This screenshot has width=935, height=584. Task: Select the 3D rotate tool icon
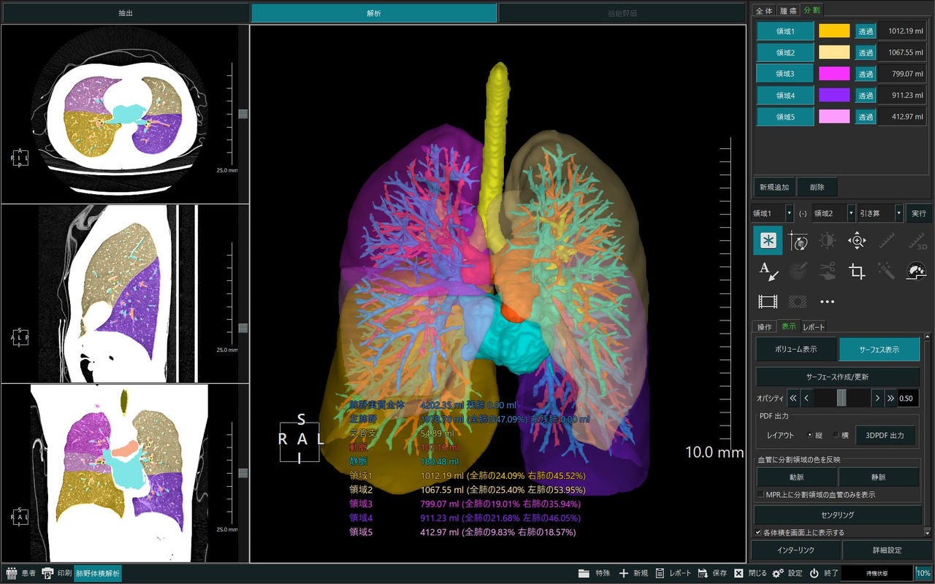(798, 240)
